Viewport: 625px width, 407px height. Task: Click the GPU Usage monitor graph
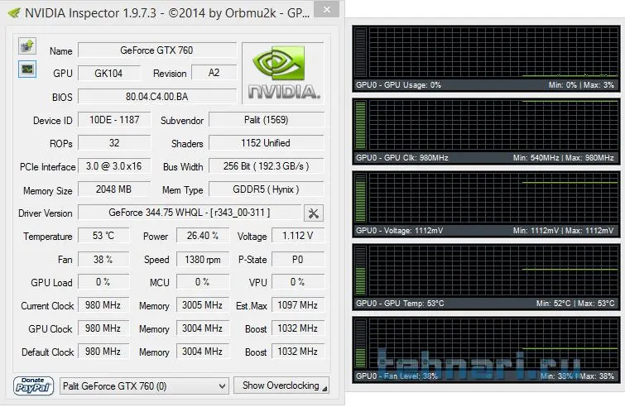486,59
